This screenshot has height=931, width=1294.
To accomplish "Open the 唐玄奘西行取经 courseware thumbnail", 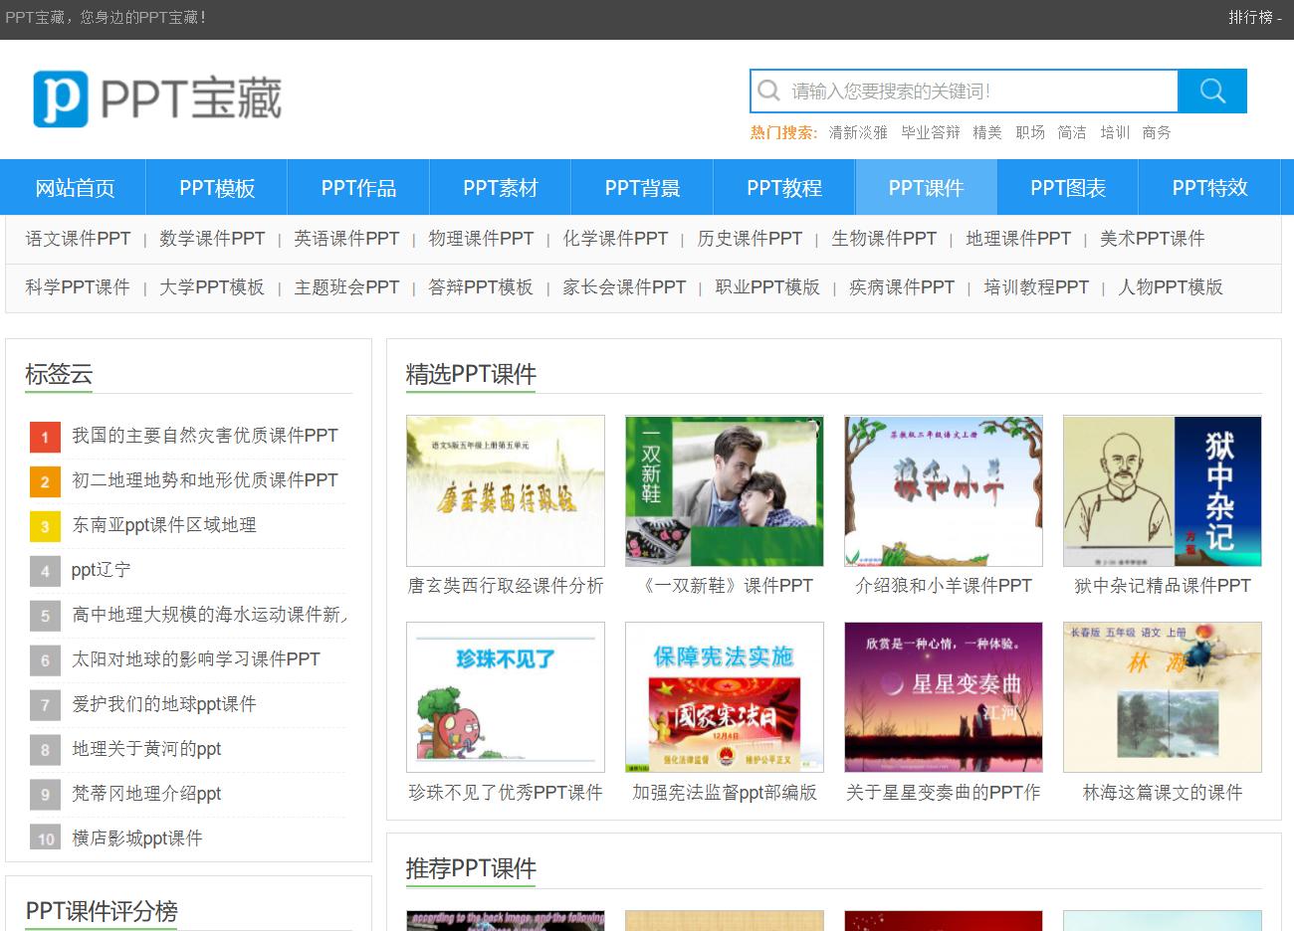I will [x=505, y=490].
